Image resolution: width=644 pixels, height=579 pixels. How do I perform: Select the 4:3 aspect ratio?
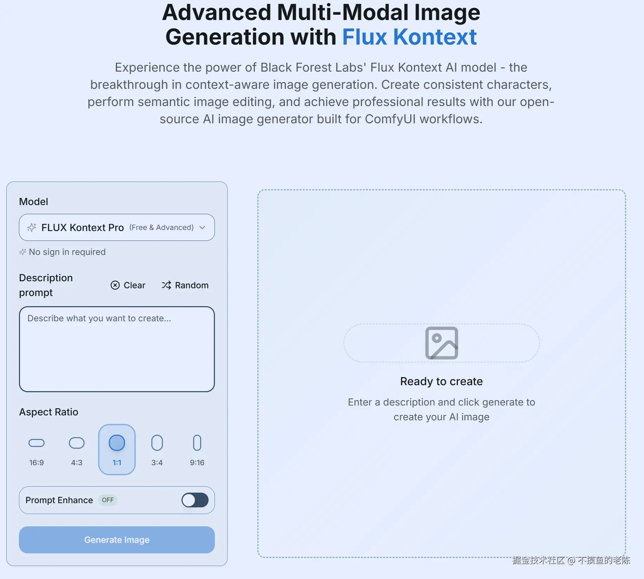pyautogui.click(x=77, y=450)
